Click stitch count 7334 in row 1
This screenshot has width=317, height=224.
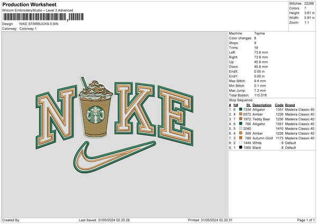point(247,109)
